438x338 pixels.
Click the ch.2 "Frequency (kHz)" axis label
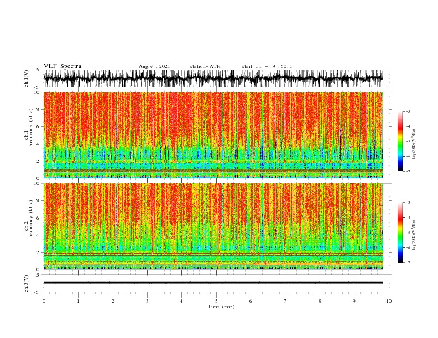(31, 219)
